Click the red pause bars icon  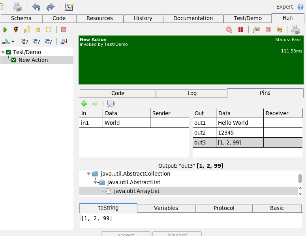240,30
